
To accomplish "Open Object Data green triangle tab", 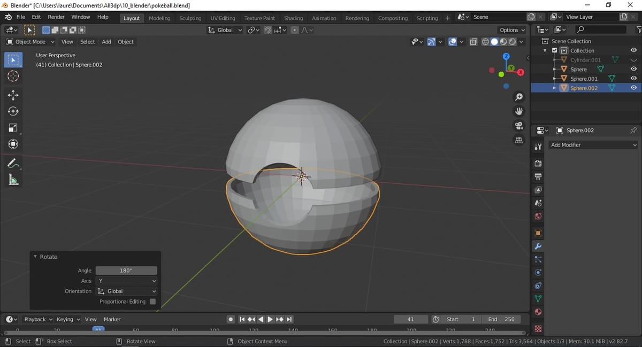I will coord(538,298).
